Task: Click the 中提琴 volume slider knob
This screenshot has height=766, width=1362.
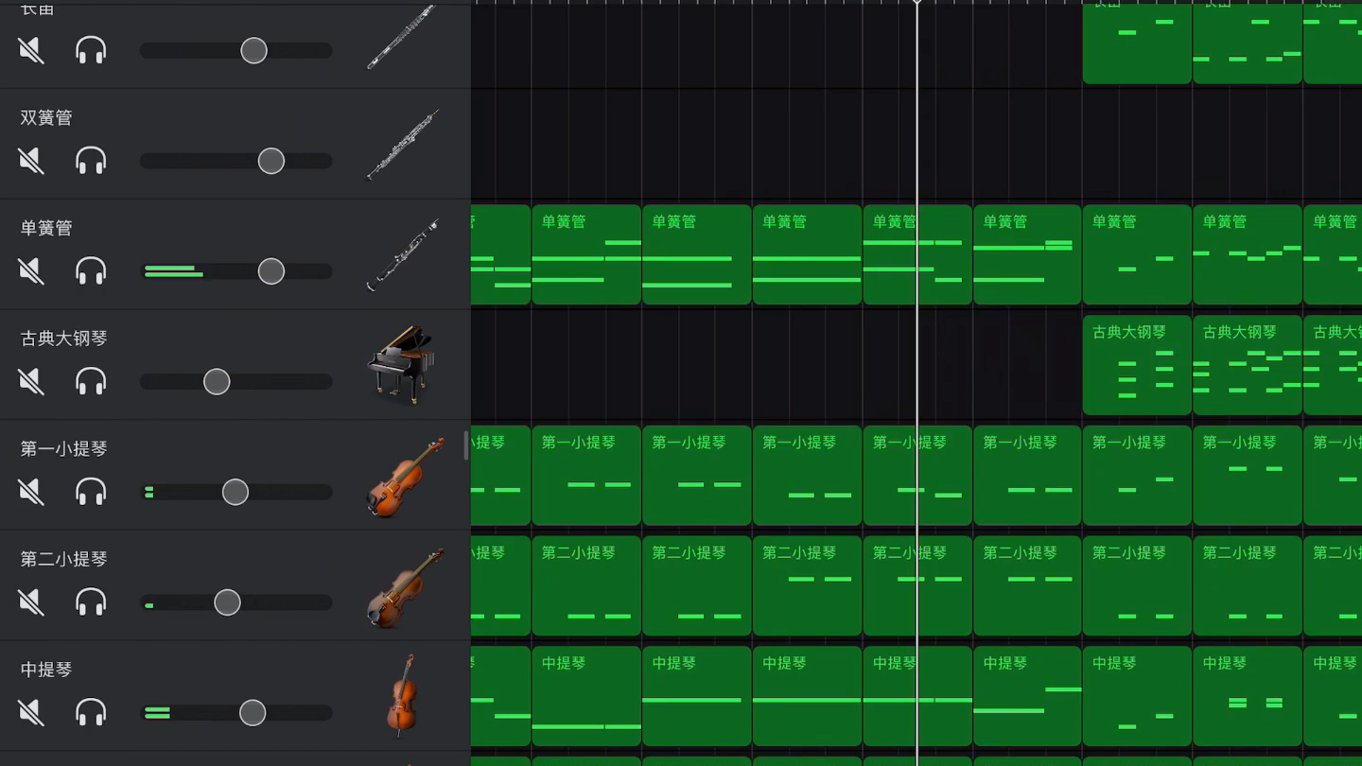Action: tap(253, 712)
